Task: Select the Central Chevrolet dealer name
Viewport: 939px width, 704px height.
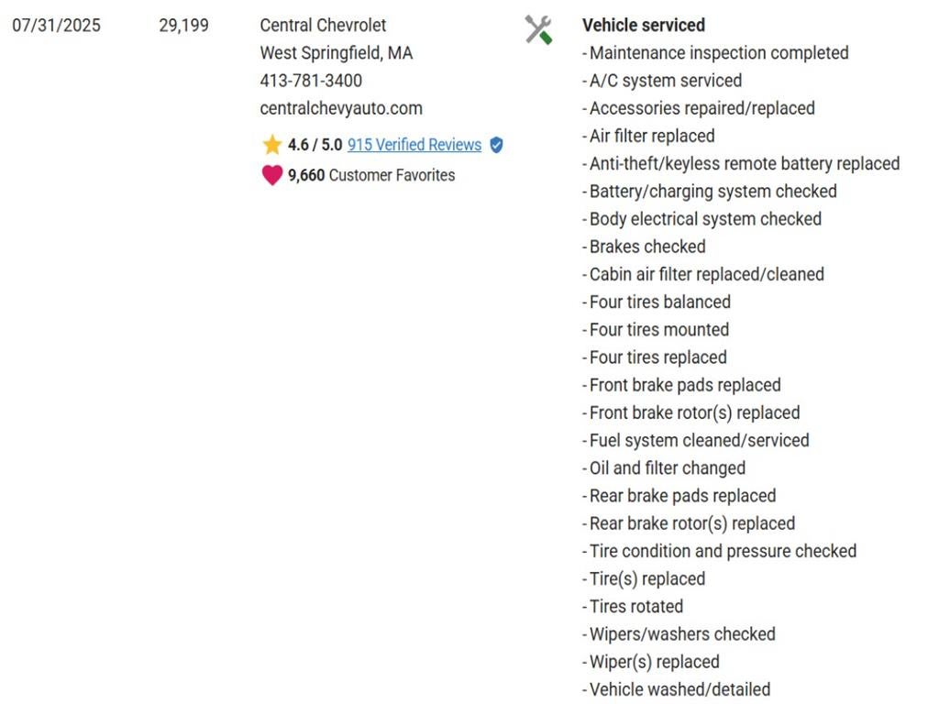Action: (323, 26)
